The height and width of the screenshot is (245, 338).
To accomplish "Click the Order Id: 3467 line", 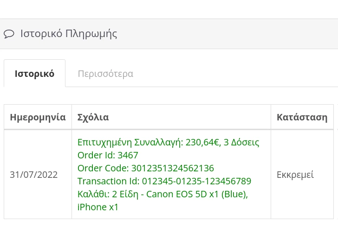I will (x=108, y=155).
